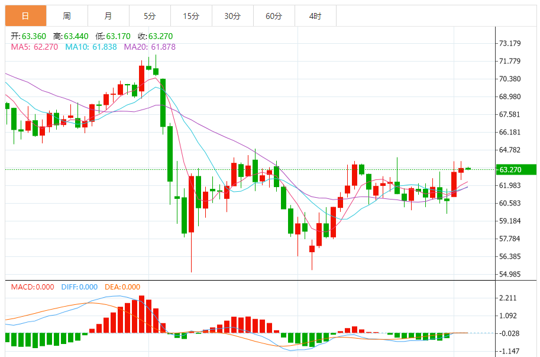
Task: Select the MA20: 61.878 indicator label
Action: (x=150, y=47)
